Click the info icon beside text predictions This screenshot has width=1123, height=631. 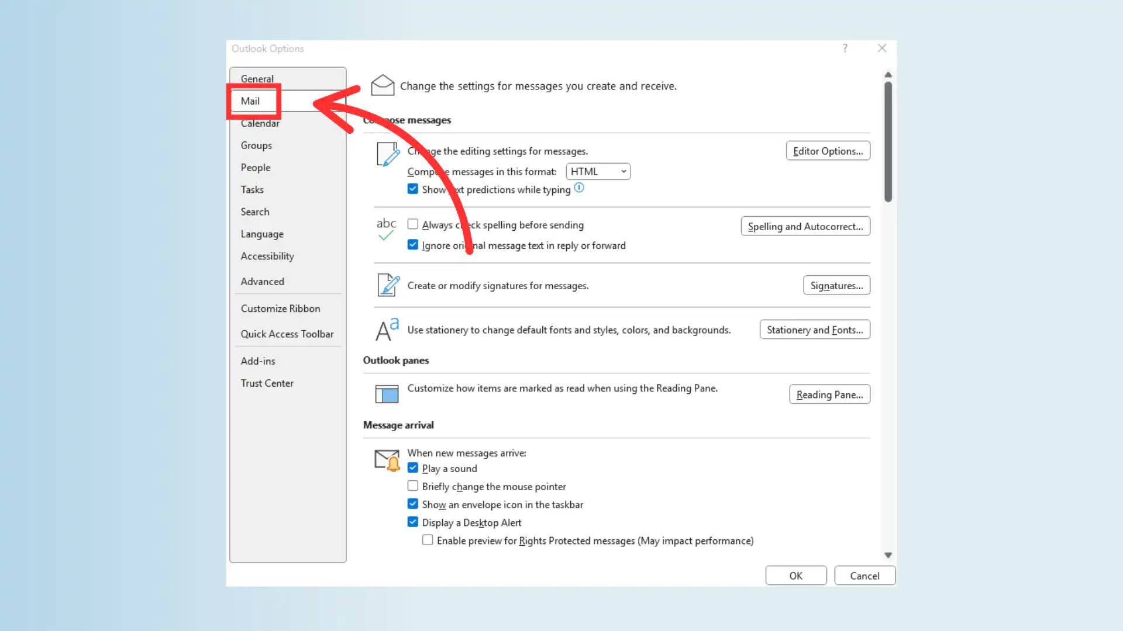(x=579, y=188)
